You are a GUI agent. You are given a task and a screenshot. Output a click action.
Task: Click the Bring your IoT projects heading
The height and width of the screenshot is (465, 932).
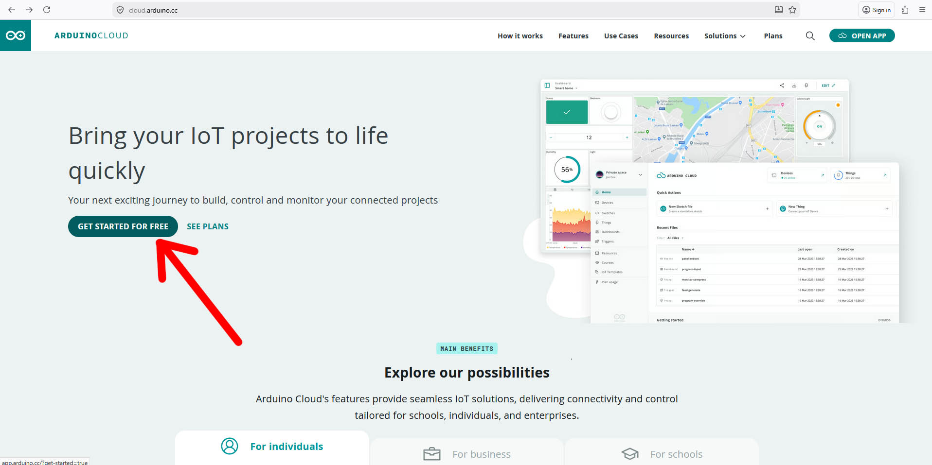click(228, 153)
